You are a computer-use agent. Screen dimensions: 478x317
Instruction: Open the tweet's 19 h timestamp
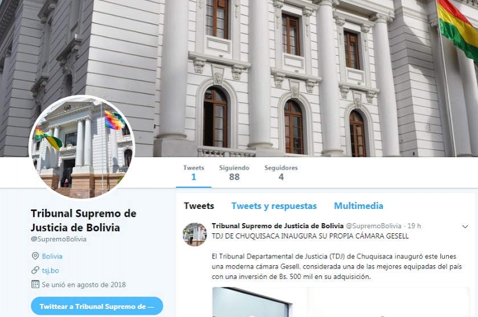[414, 226]
